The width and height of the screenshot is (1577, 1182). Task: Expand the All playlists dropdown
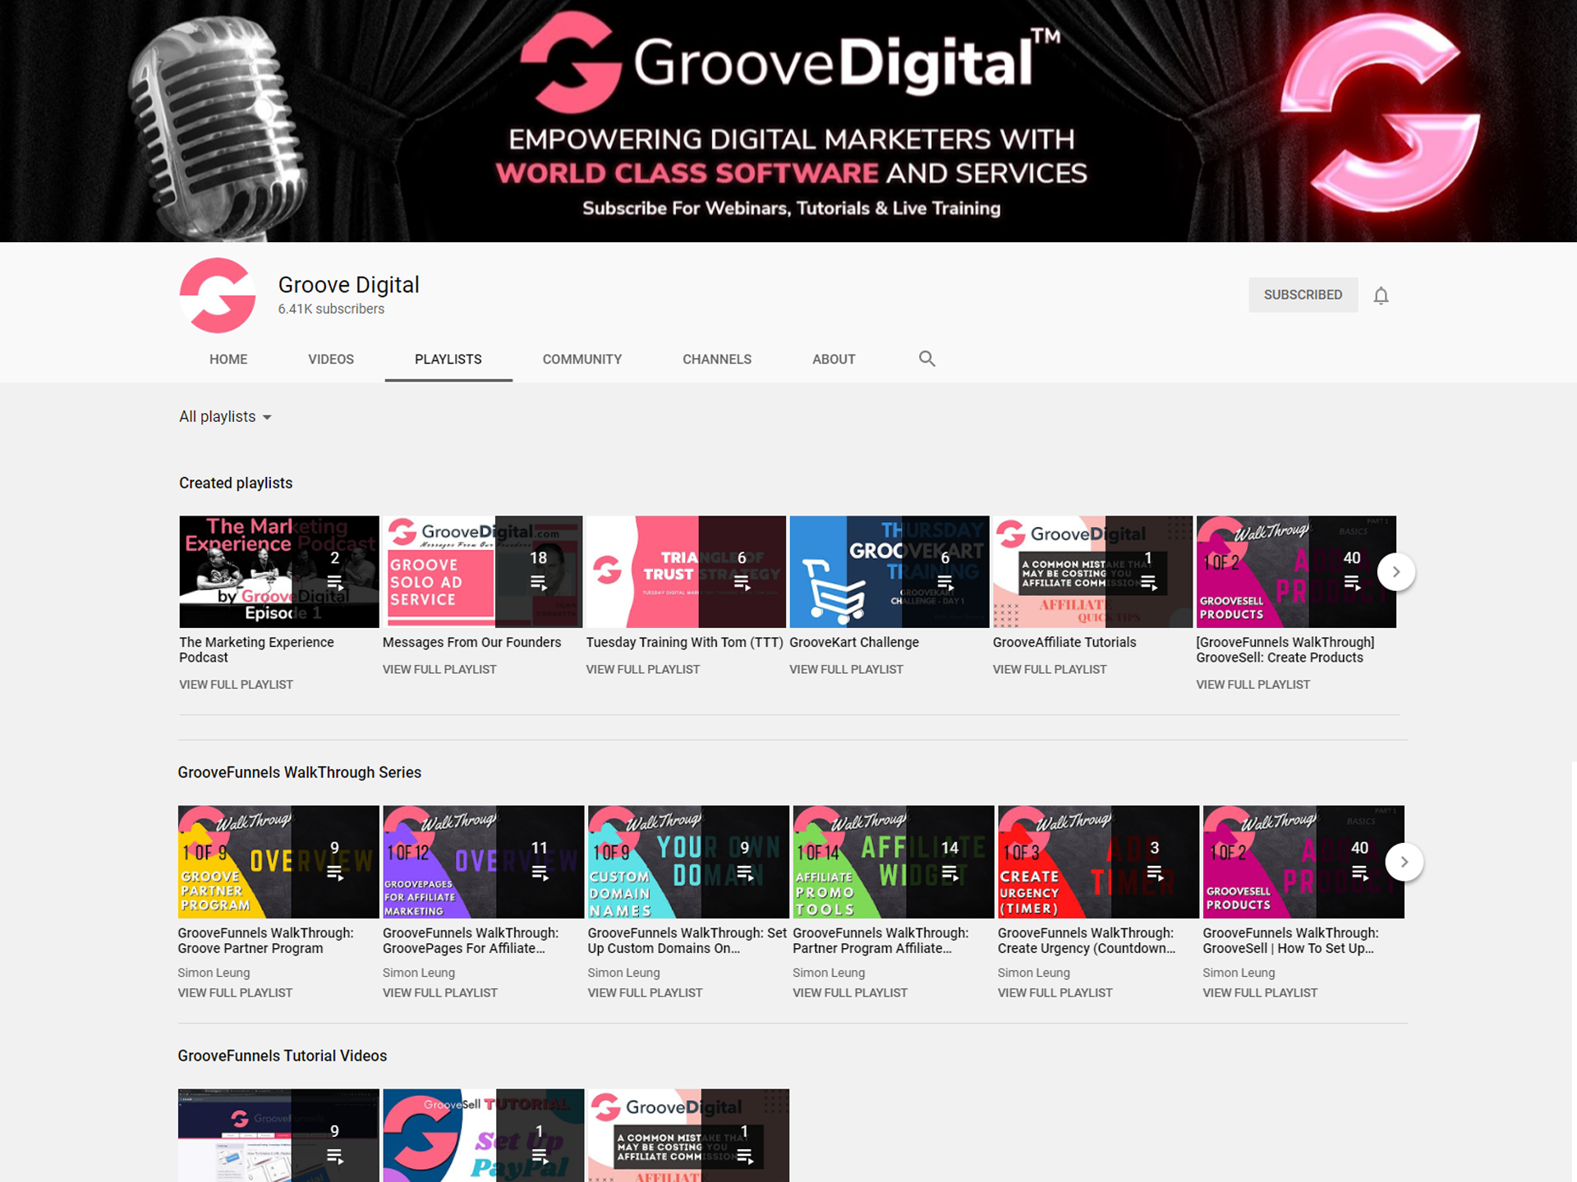click(x=225, y=417)
